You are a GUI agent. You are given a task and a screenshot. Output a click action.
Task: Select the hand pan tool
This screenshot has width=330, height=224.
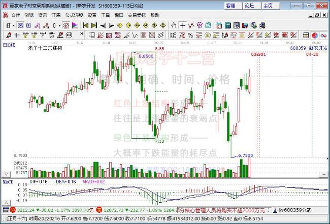(x=174, y=26)
